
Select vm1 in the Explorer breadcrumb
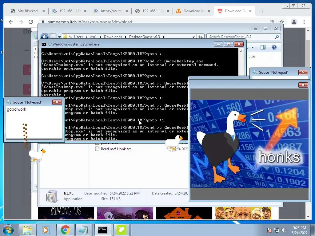click(93, 37)
